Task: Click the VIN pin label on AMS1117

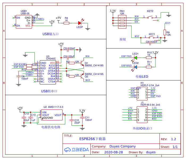Action: [x=44, y=112]
